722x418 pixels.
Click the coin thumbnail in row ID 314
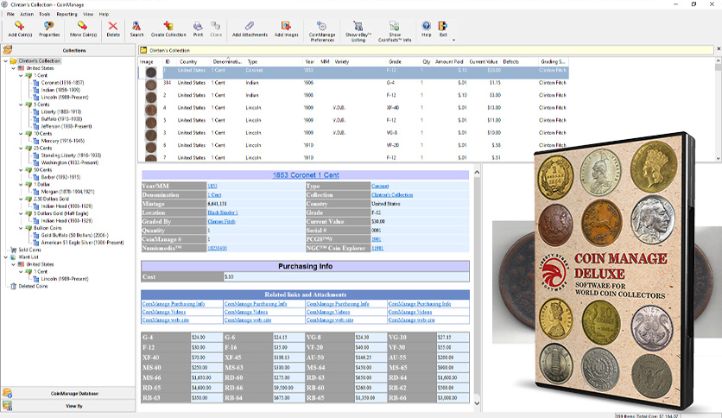[x=151, y=85]
